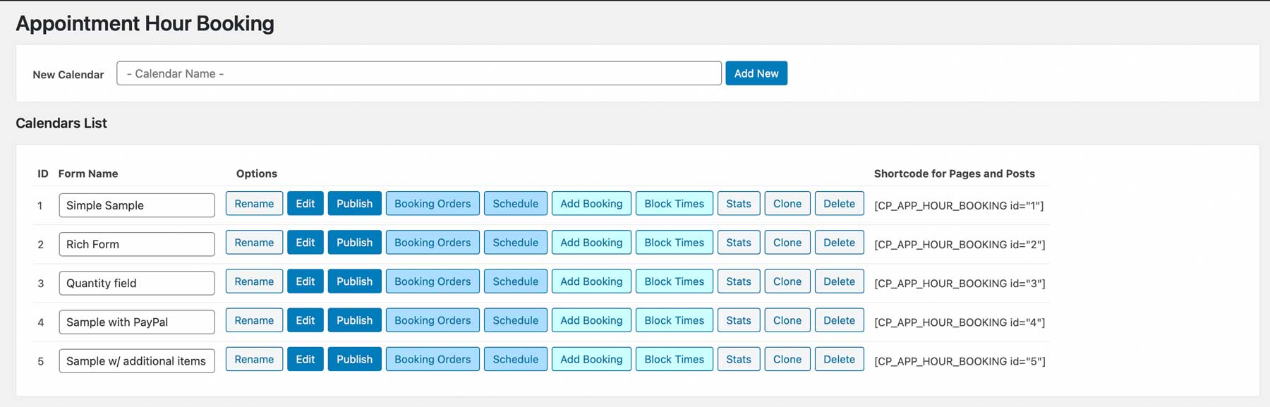Viewport: 1270px width, 407px height.
Task: Edit the Simple Sample calendar
Action: click(x=305, y=204)
